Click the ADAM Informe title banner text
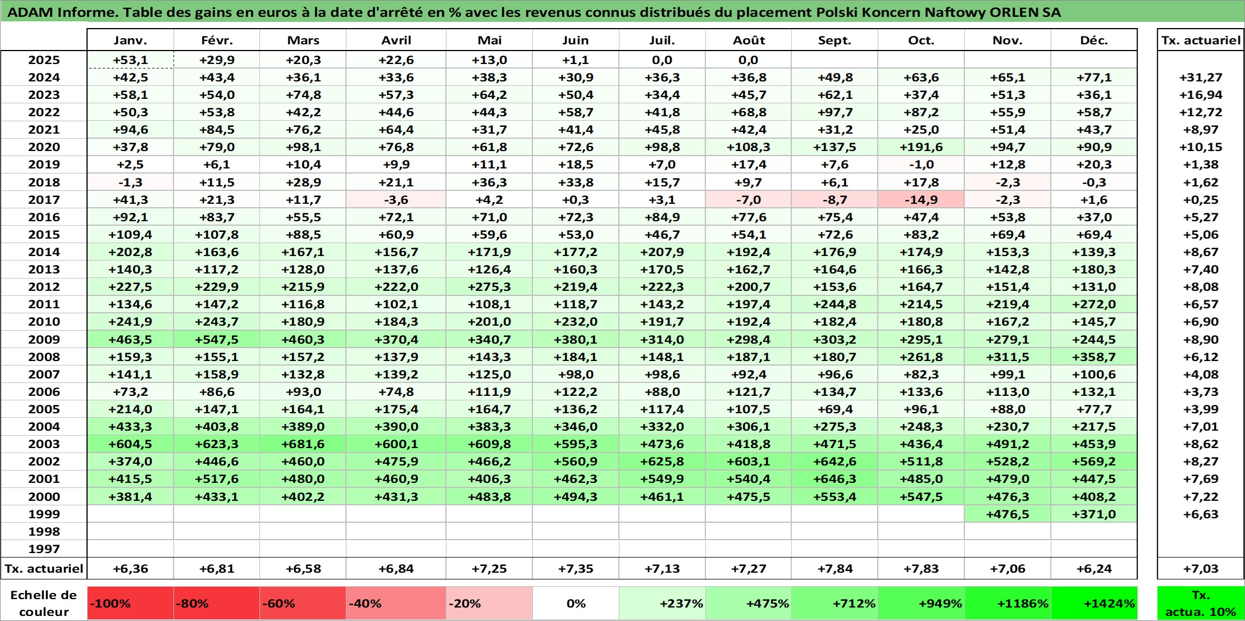1245x621 pixels. pyautogui.click(x=533, y=12)
